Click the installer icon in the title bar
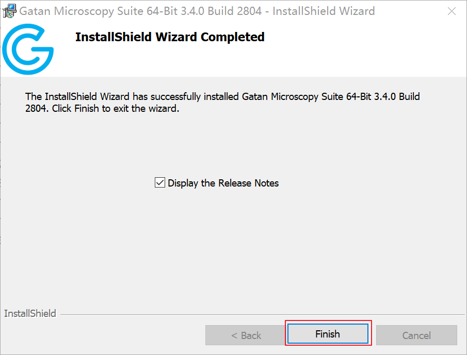The image size is (467, 355). coord(9,11)
